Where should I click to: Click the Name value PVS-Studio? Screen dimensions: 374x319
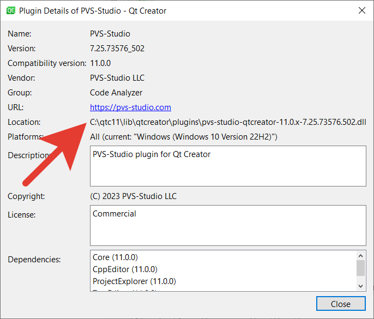pyautogui.click(x=110, y=34)
